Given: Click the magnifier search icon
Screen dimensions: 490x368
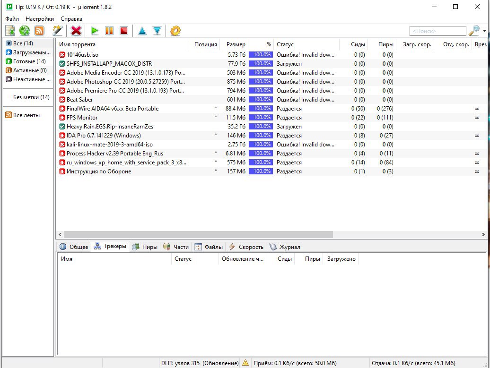Looking at the screenshot, I should (474, 31).
